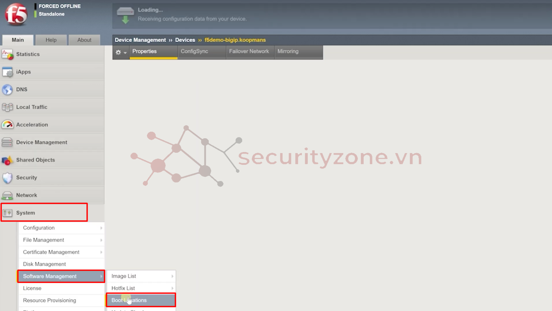Open the Local Traffic menu label
The width and height of the screenshot is (552, 311).
32,107
